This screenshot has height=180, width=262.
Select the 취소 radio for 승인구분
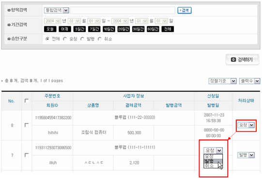pyautogui.click(x=100, y=39)
